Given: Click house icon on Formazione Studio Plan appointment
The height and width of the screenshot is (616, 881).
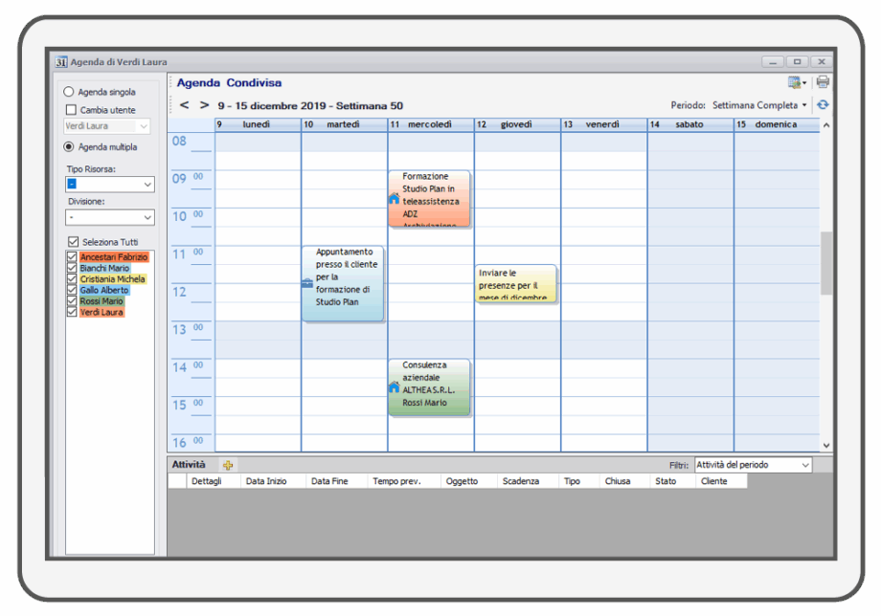Looking at the screenshot, I should (x=395, y=199).
